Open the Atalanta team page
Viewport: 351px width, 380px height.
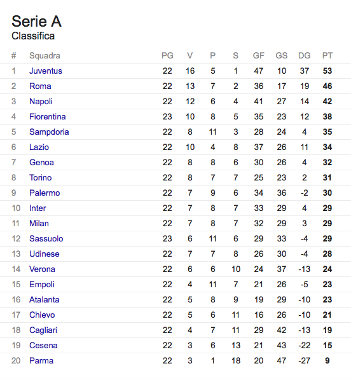[x=45, y=300]
